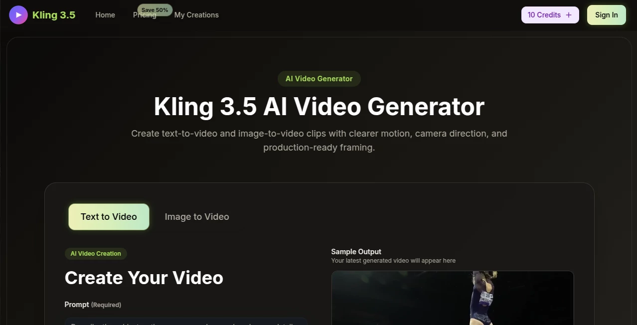Viewport: 637px width, 325px height.
Task: Click the Kling 3.5 AI Video Generator heading
Action: coord(319,107)
